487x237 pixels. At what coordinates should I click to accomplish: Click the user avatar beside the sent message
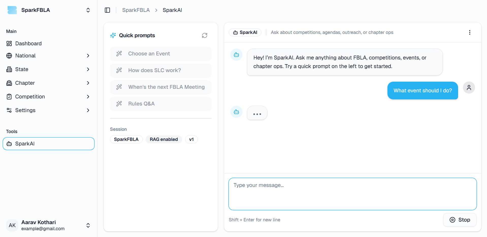coord(469,88)
